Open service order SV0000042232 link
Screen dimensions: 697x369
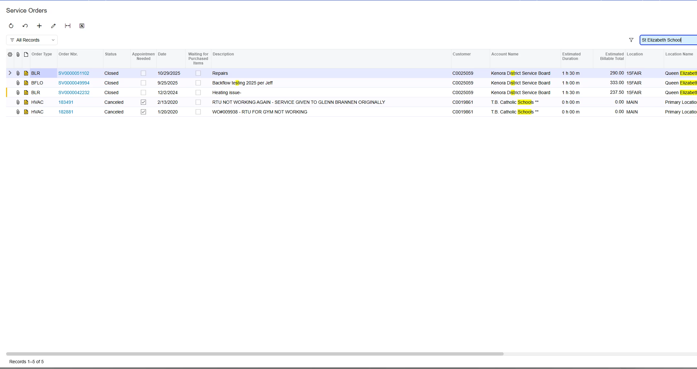(74, 92)
